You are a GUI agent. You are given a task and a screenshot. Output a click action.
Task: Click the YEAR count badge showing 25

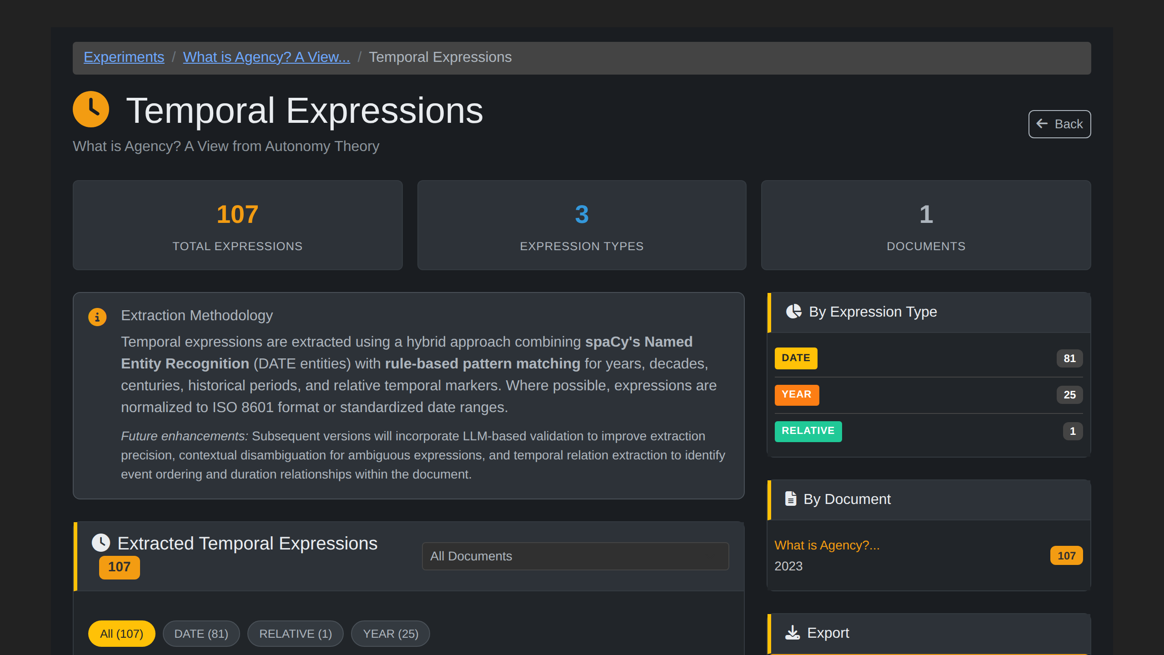[1070, 395]
